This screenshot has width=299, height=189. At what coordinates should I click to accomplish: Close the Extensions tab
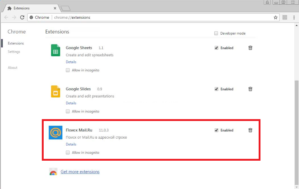click(x=55, y=8)
